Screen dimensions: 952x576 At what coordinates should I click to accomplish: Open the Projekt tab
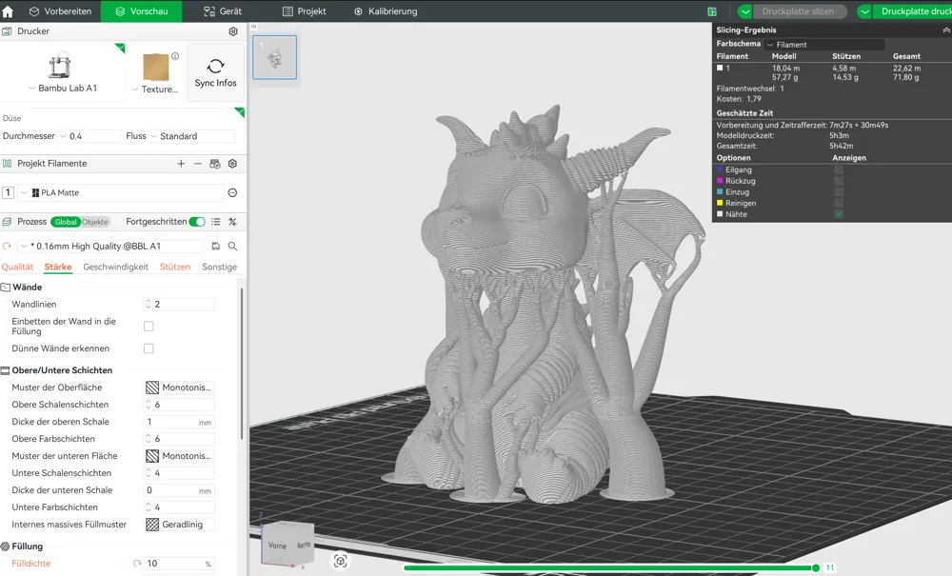click(x=305, y=10)
